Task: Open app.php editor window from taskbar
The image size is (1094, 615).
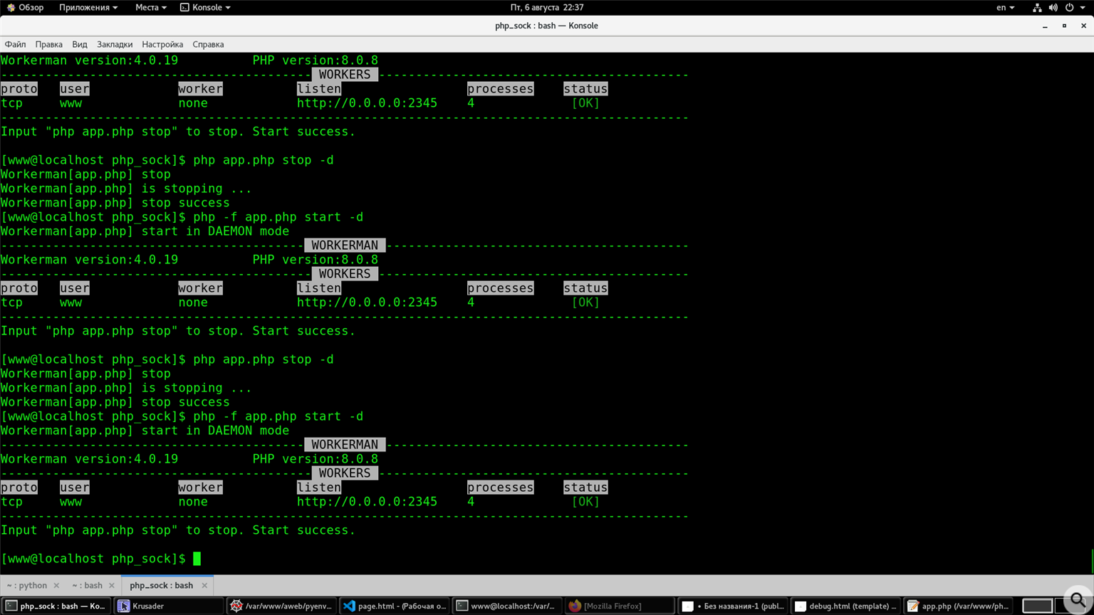Action: tap(958, 606)
